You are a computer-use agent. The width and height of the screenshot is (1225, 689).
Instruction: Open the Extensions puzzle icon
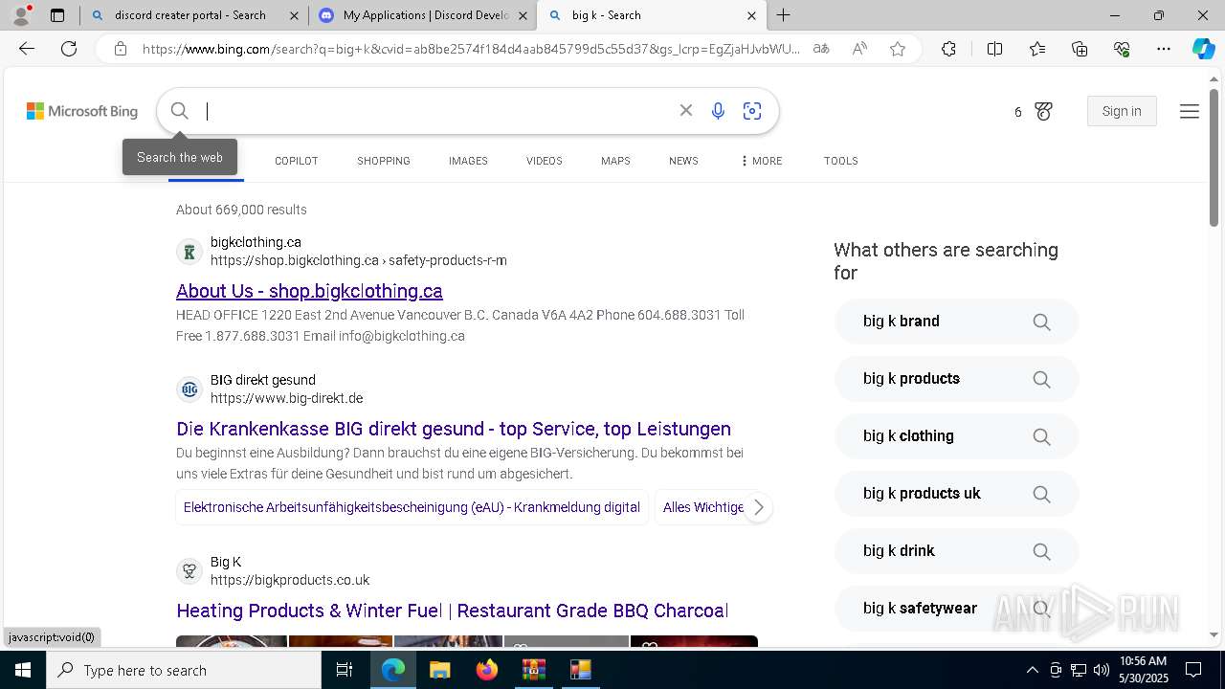point(948,49)
